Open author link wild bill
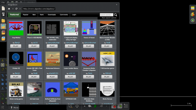This screenshot has height=110, width=196. coord(72,73)
